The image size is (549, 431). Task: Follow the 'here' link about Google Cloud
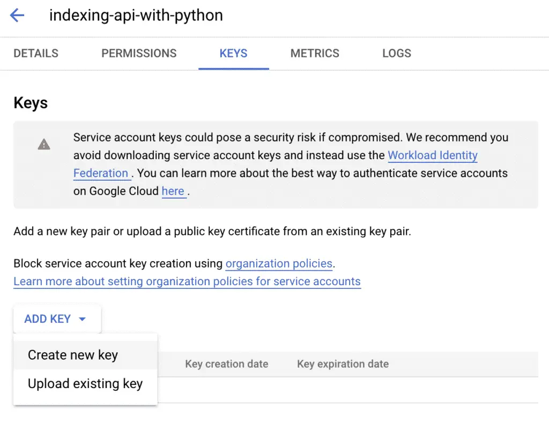click(x=173, y=191)
